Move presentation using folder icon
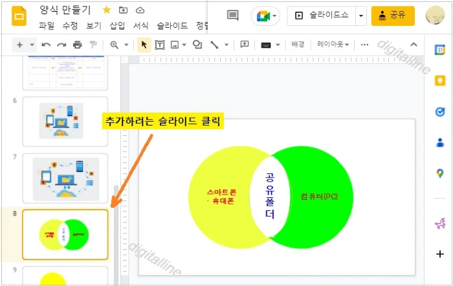453x286 pixels. click(x=123, y=10)
